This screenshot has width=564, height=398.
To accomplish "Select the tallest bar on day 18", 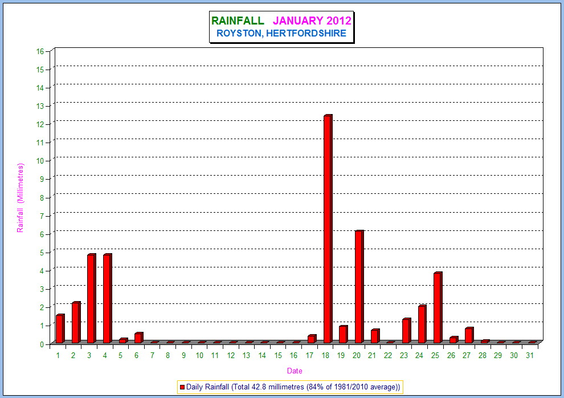I will pos(327,229).
